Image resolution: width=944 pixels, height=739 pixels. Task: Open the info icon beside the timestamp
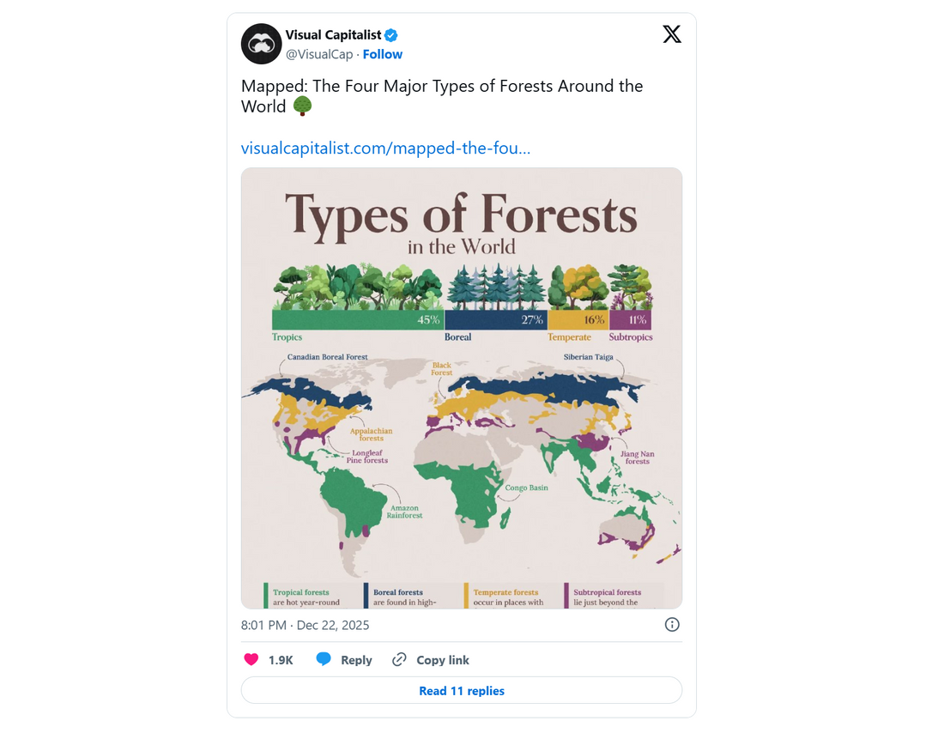pos(672,625)
